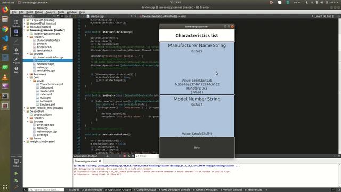Open VLC media player from the dock
Screen dimensions: 341x192
pyautogui.click(x=5, y=77)
